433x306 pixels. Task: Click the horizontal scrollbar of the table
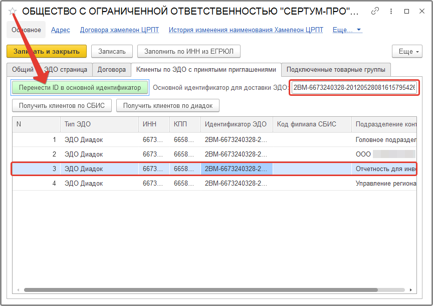201,289
